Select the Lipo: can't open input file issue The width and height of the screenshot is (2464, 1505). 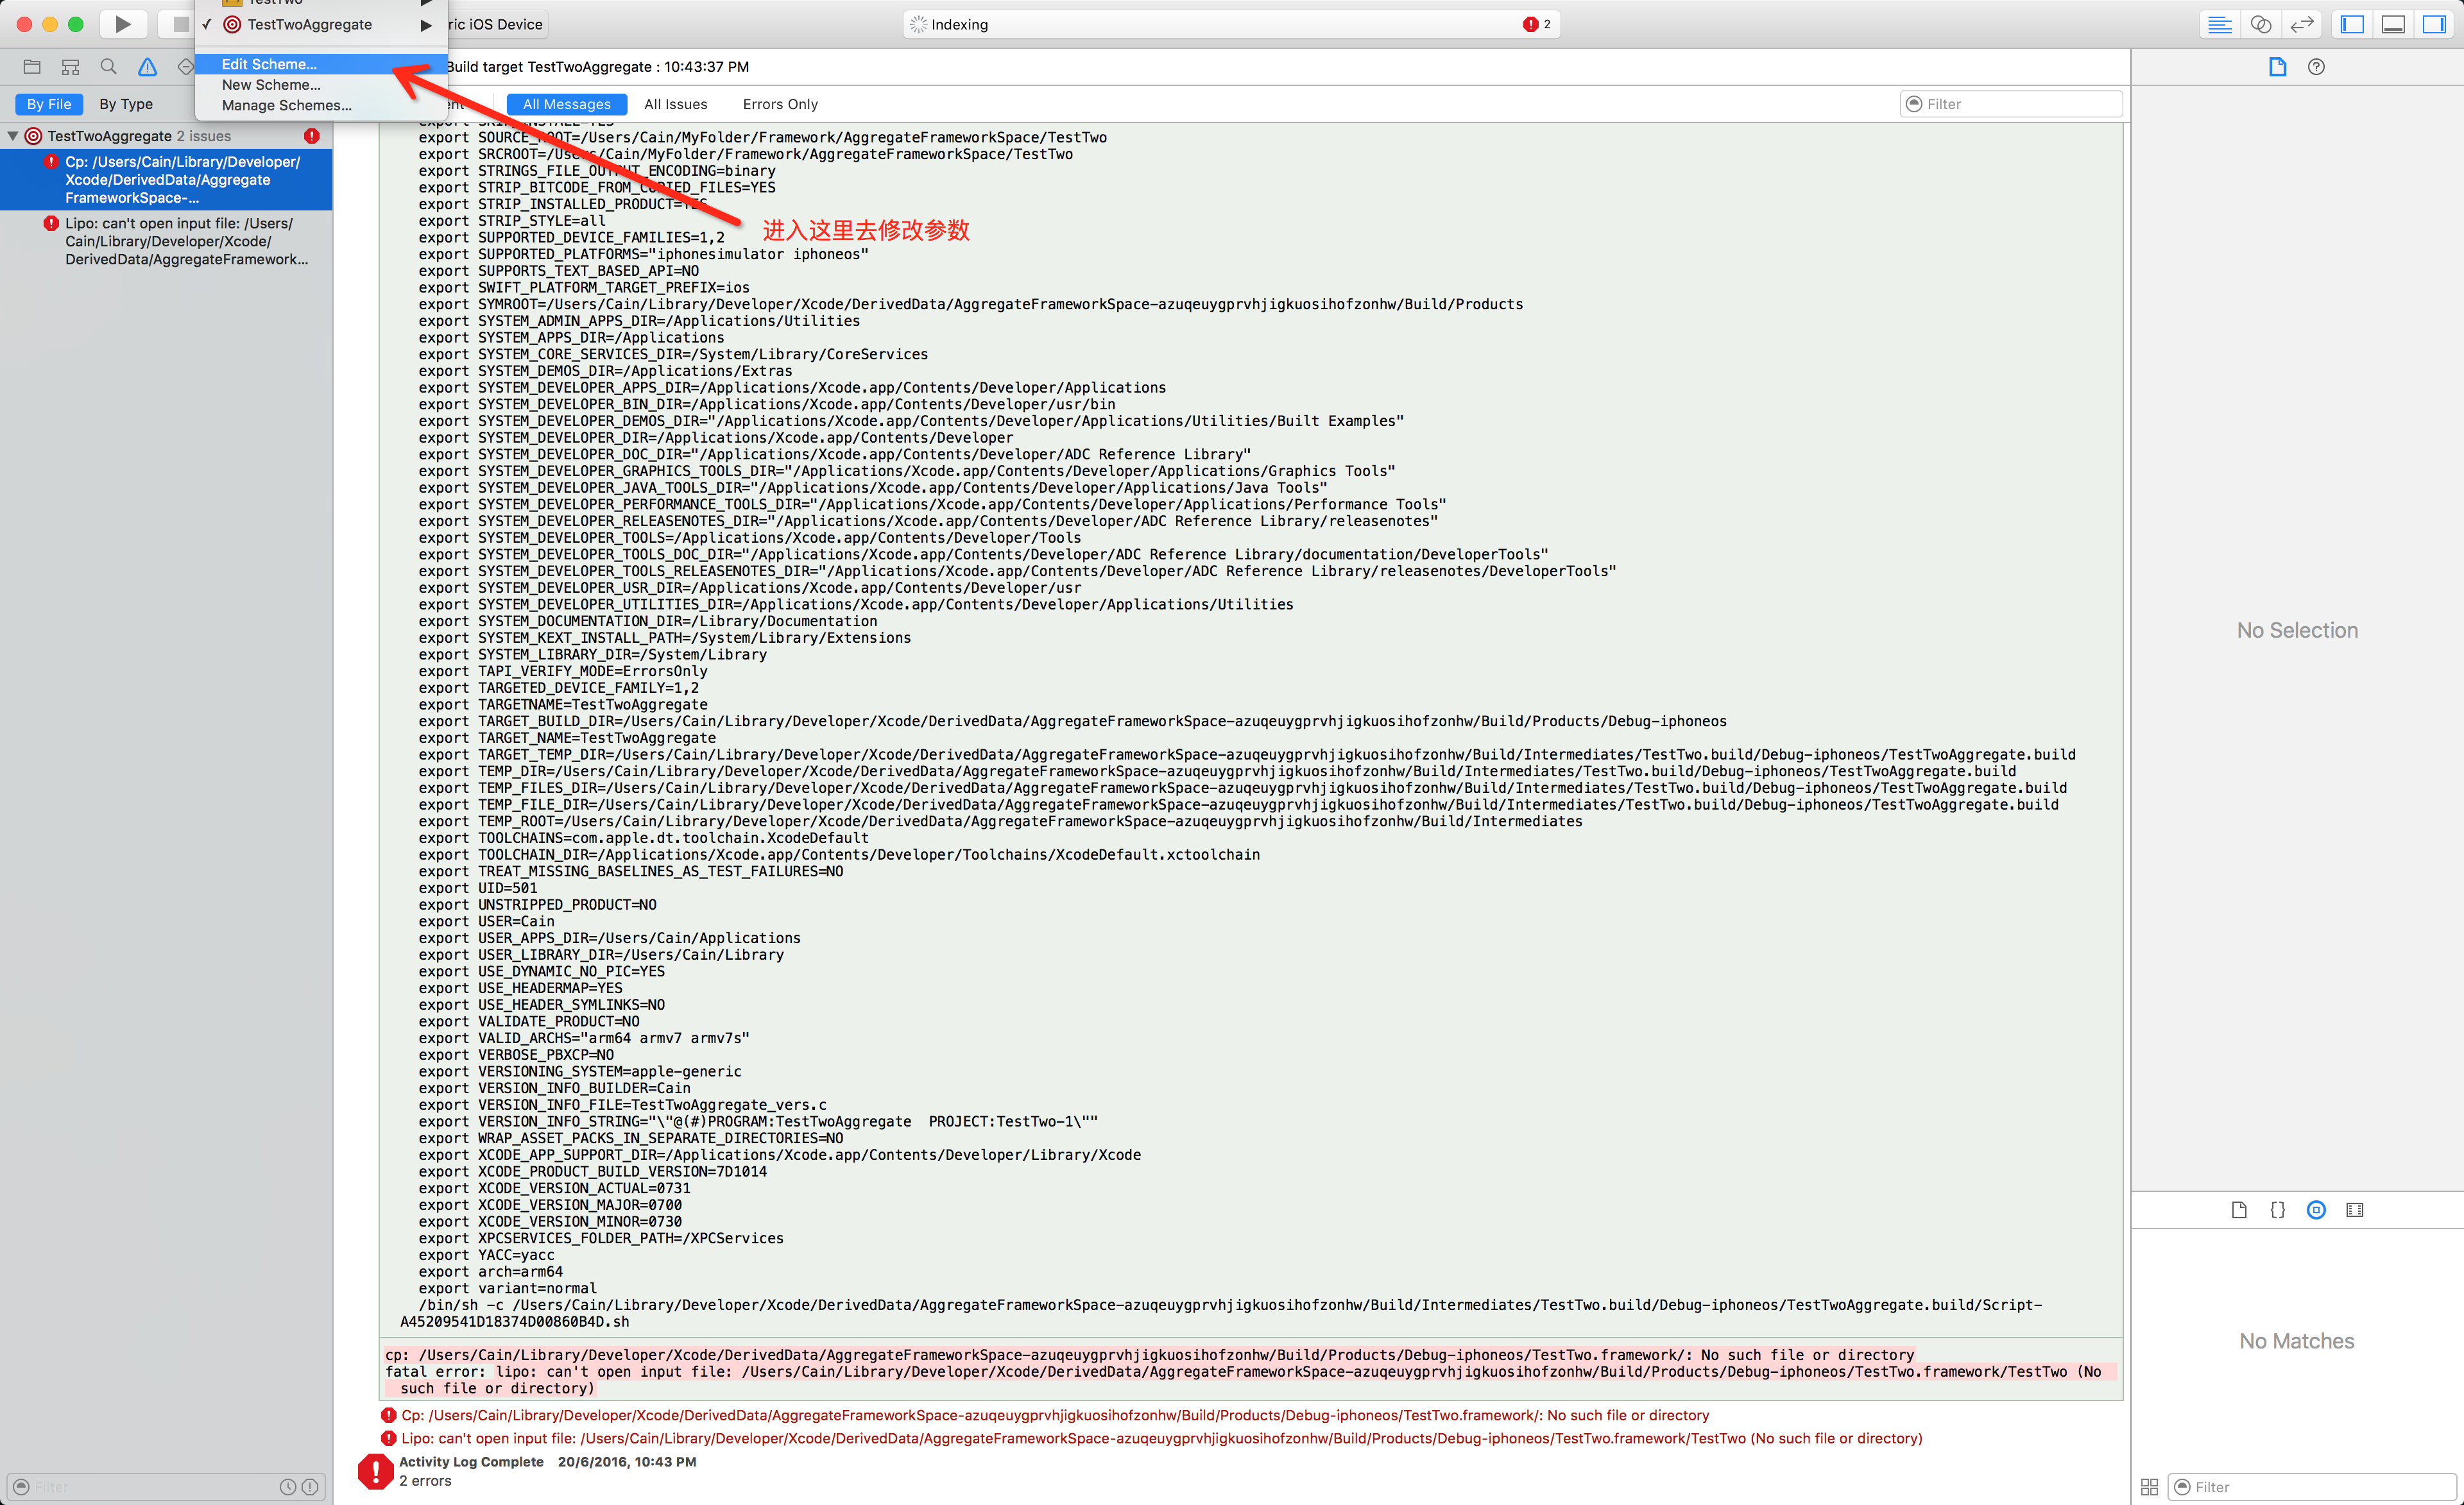[166, 241]
